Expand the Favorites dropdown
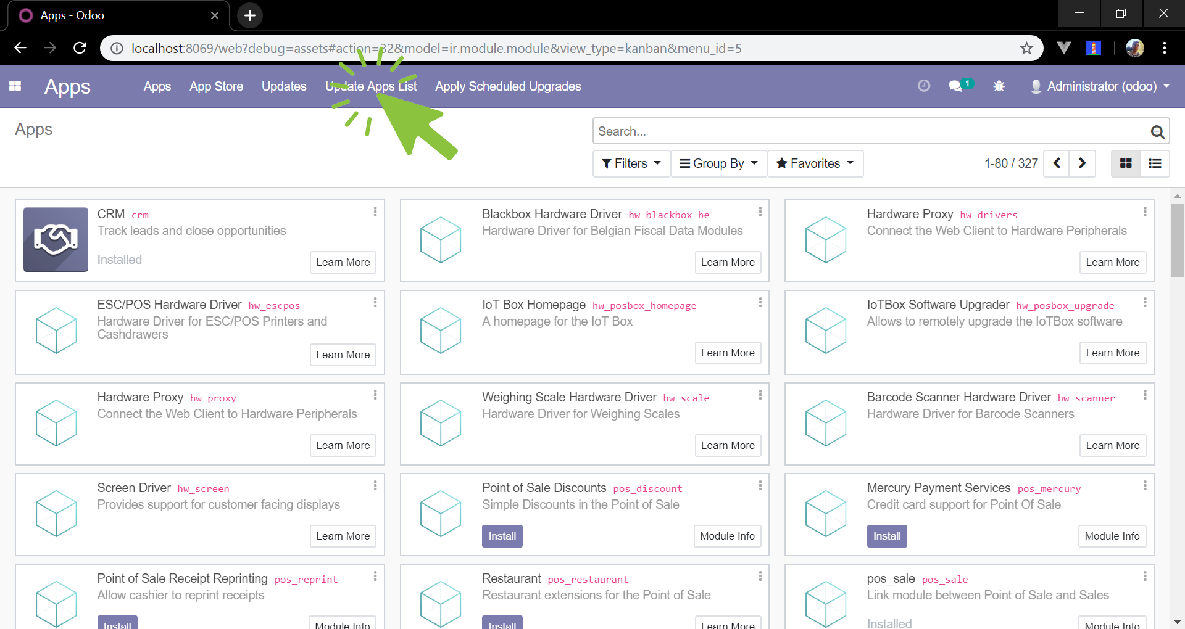Image resolution: width=1185 pixels, height=629 pixels. click(x=815, y=163)
